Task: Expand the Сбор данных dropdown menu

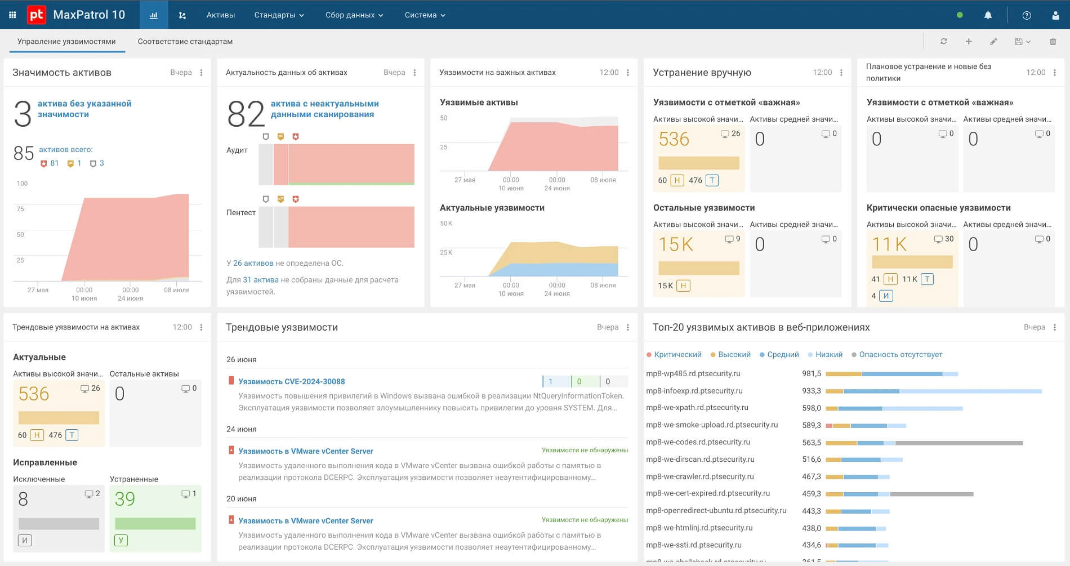Action: pyautogui.click(x=354, y=15)
